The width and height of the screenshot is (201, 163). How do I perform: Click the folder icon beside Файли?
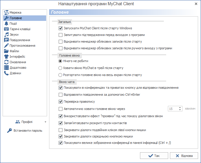6,51
